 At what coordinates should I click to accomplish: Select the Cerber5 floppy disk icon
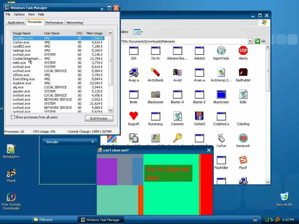199,116
